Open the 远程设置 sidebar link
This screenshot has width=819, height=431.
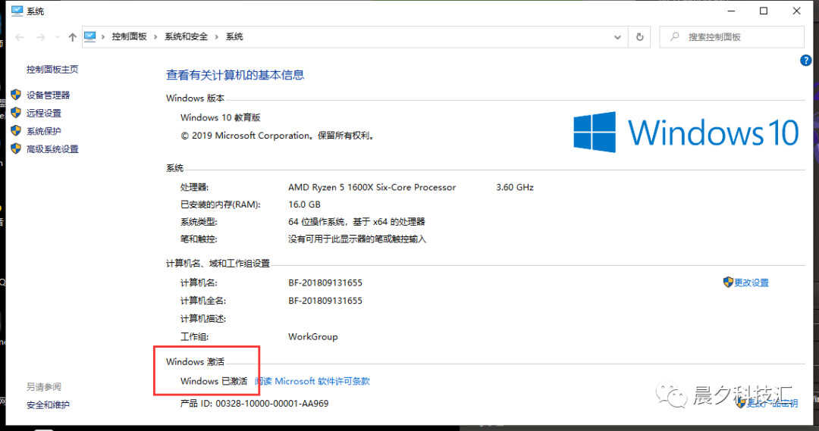[x=44, y=114]
